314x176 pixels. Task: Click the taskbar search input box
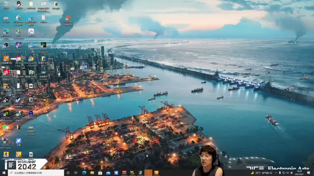pos(36,172)
